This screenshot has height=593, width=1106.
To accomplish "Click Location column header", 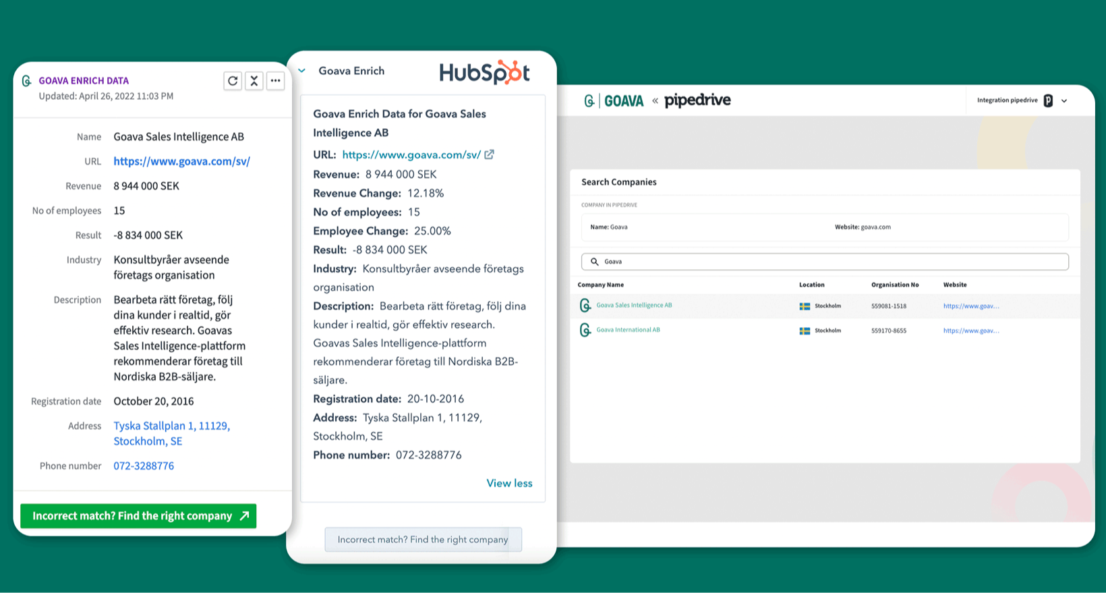I will 812,285.
